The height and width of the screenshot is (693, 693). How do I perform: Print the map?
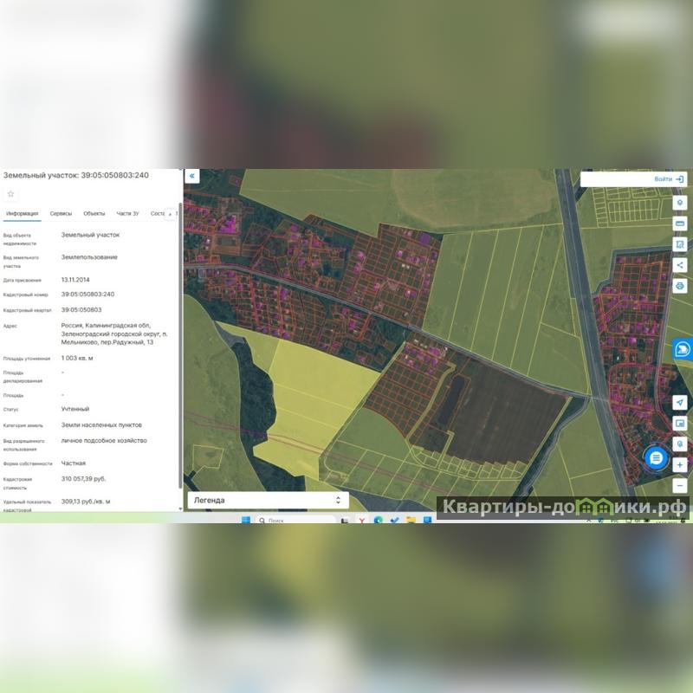[x=680, y=286]
